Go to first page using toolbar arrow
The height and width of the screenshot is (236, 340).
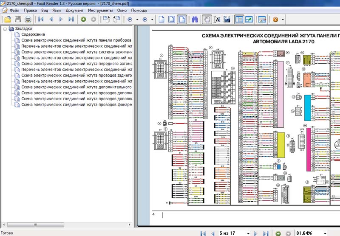click(41, 20)
